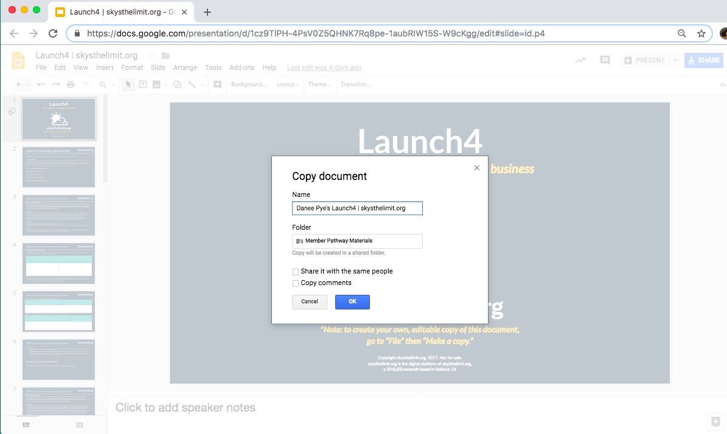
Task: Open the Format menu
Action: (132, 67)
